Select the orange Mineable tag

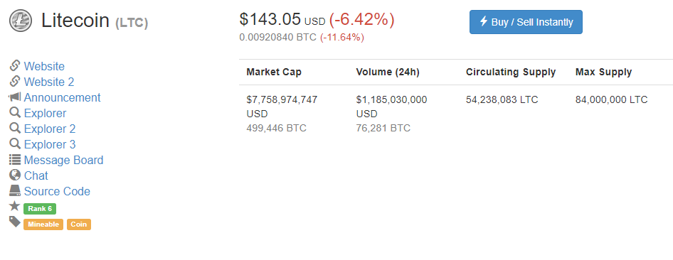[43, 224]
